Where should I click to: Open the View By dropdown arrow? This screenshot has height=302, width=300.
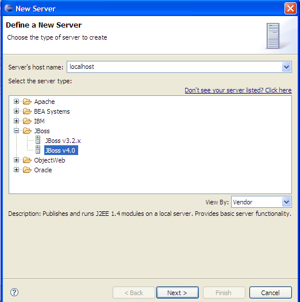tap(286, 202)
